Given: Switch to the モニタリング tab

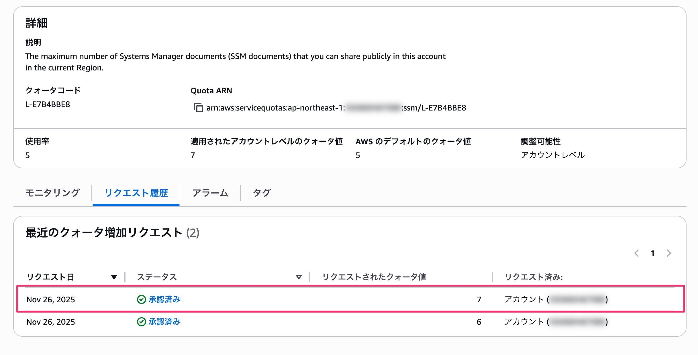Looking at the screenshot, I should point(52,193).
